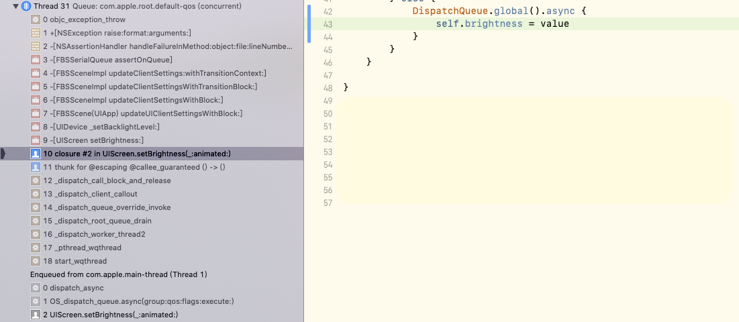Select frame 16 _dispatch_worker_thread2
The image size is (739, 322).
(152, 234)
